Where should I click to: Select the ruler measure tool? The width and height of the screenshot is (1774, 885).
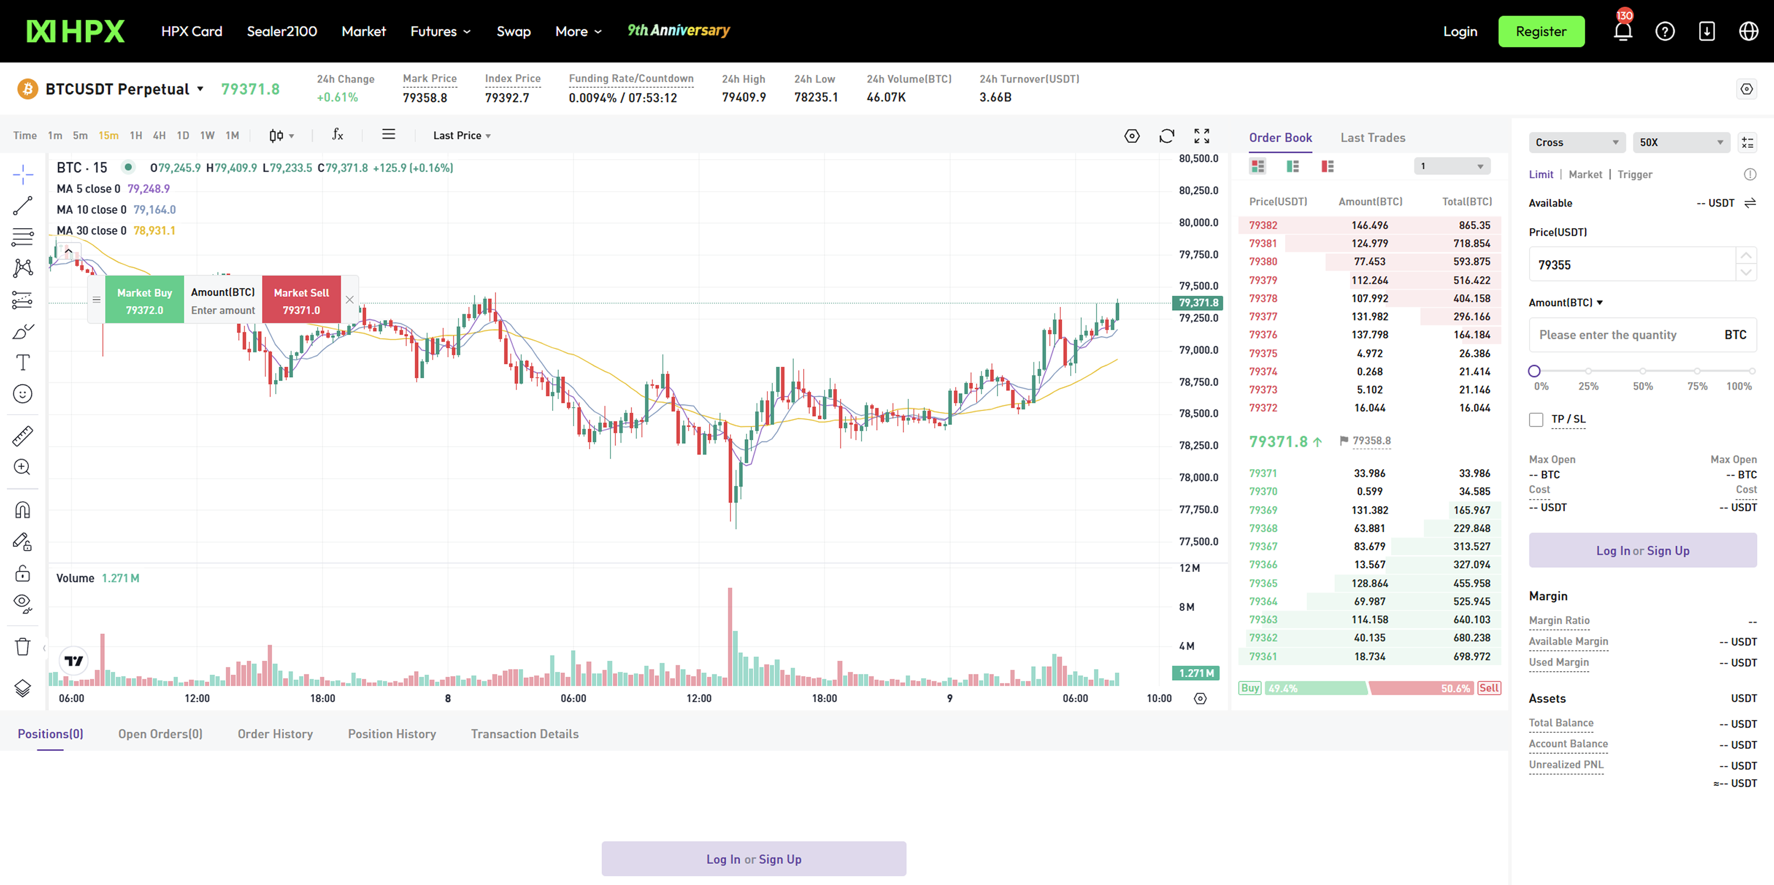tap(23, 436)
